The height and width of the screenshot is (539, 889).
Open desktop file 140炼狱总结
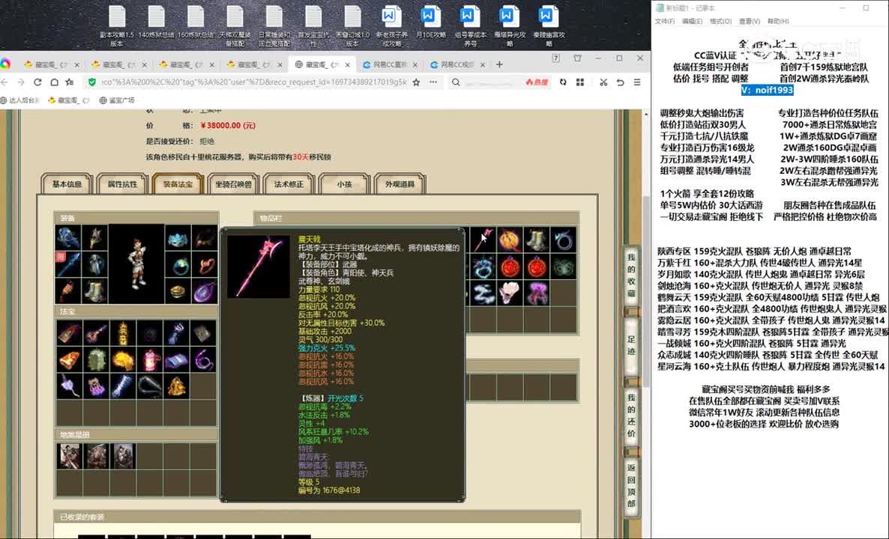click(x=157, y=22)
